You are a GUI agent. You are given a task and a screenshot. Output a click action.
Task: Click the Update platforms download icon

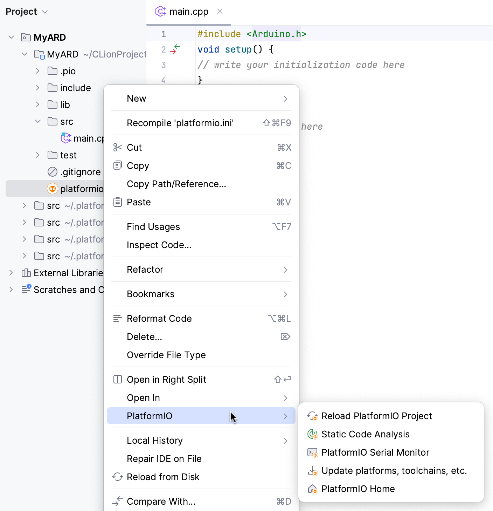[x=312, y=471]
